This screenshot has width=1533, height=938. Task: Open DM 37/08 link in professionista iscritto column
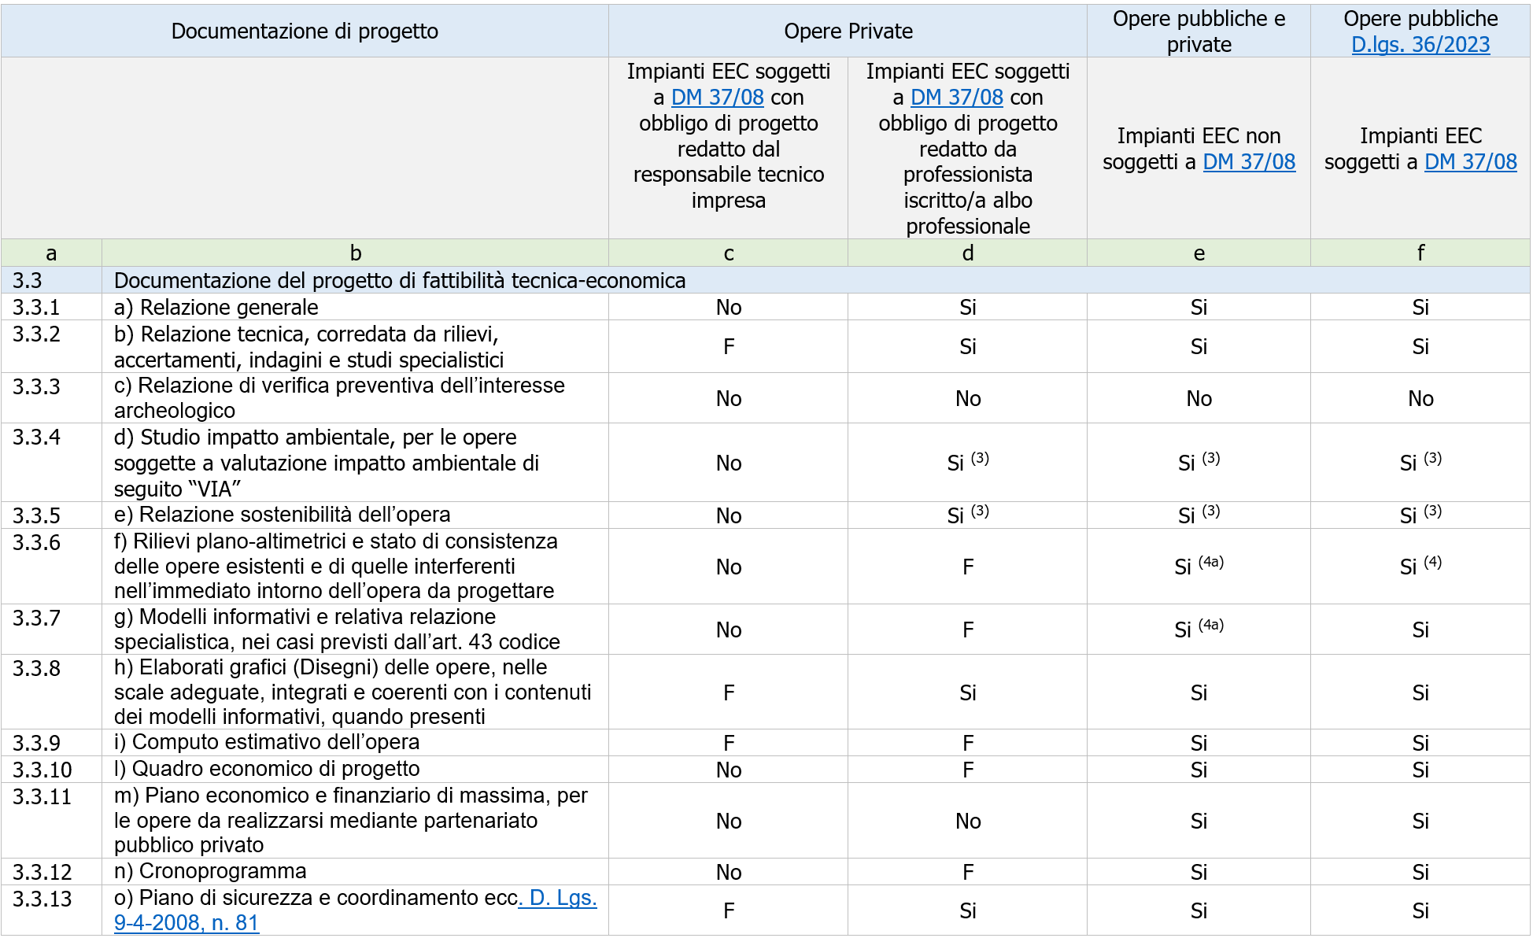coord(956,98)
